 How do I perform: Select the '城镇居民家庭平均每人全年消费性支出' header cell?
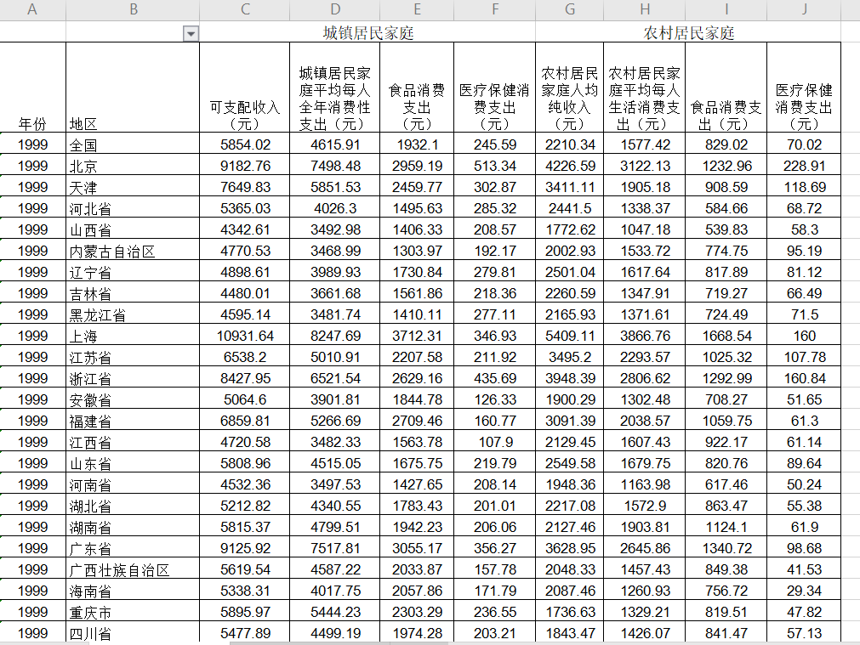(x=334, y=88)
